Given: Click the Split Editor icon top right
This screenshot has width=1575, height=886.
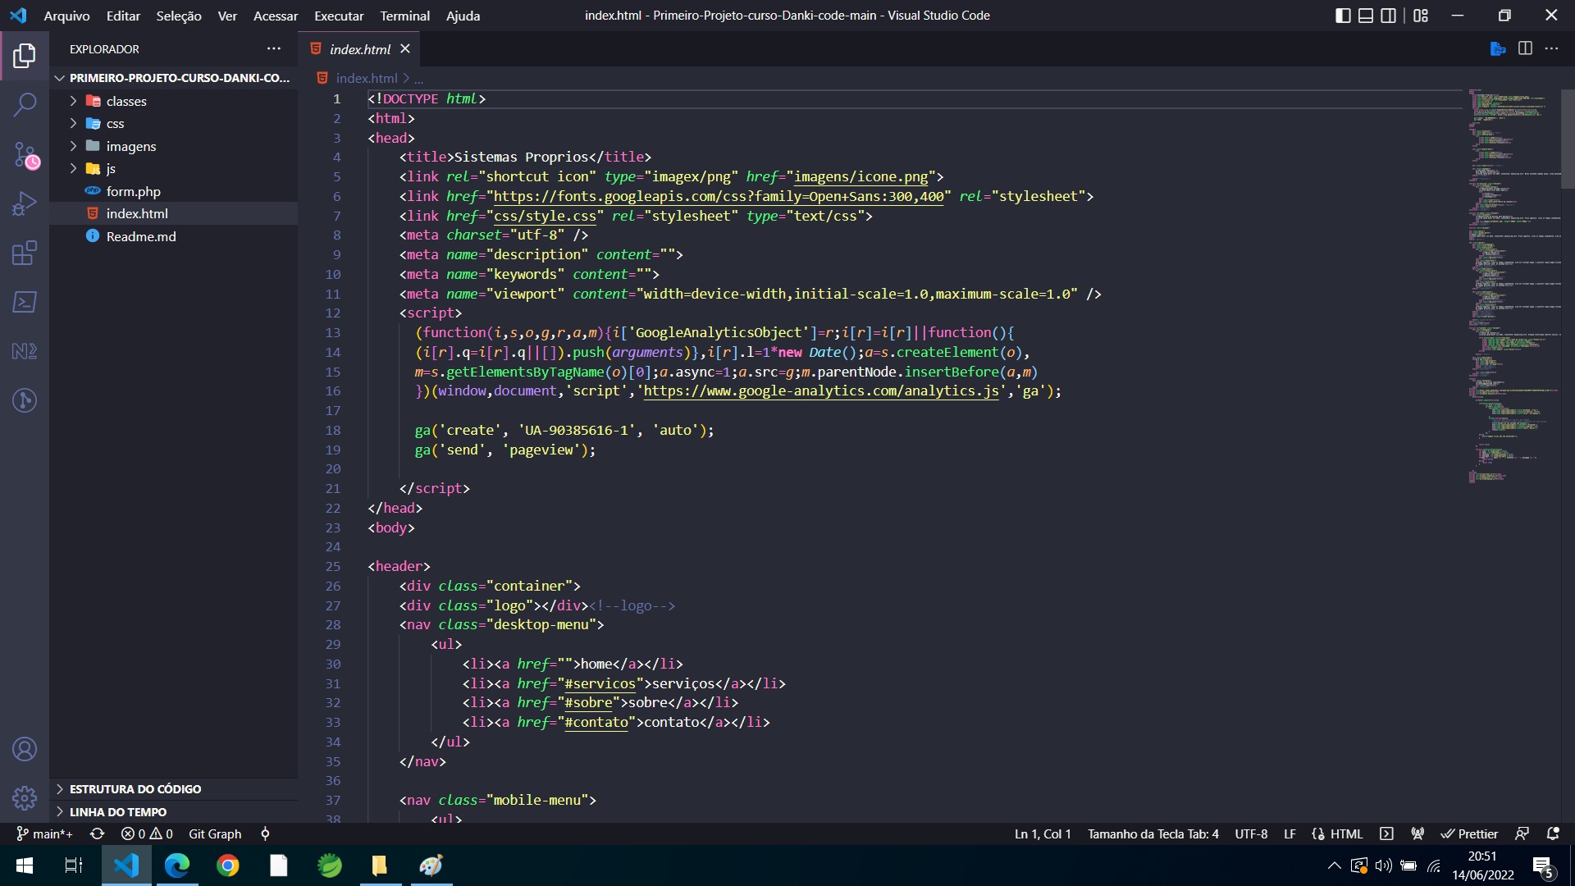Looking at the screenshot, I should coord(1525,48).
